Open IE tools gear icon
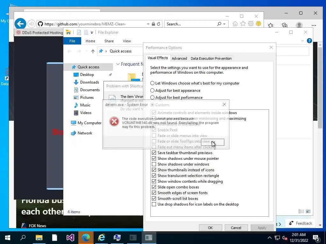This screenshot has width=326, height=244. (251, 24)
